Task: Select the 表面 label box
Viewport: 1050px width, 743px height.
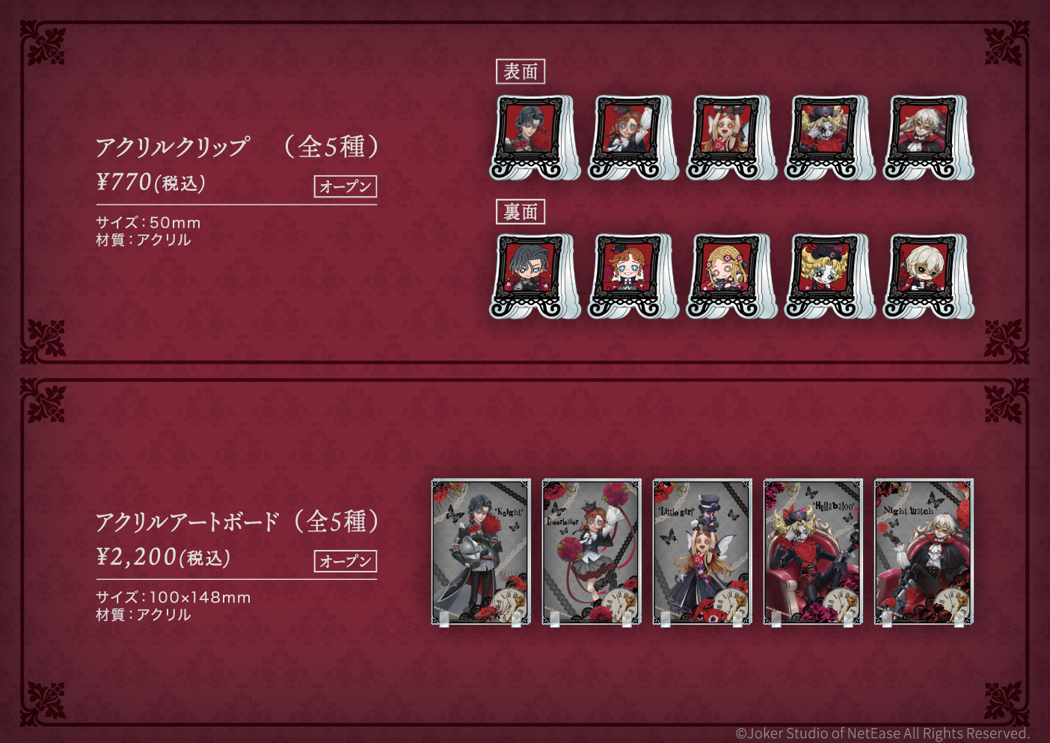Action: [x=521, y=72]
